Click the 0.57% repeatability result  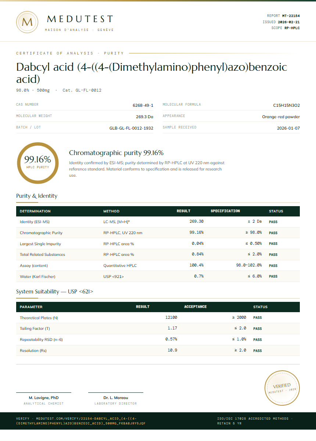171,339
